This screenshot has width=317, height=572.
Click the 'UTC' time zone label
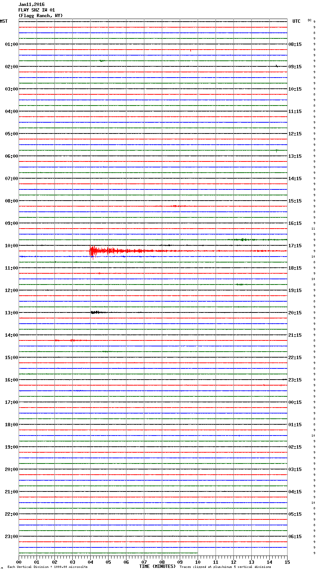point(296,21)
